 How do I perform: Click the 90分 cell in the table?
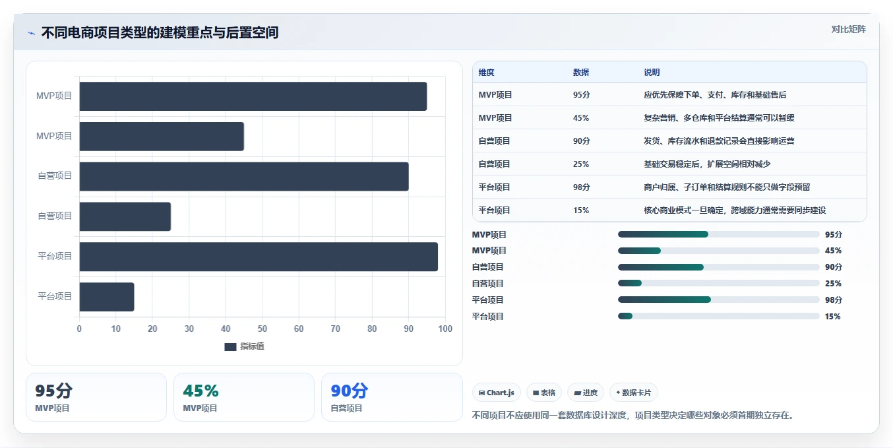582,141
